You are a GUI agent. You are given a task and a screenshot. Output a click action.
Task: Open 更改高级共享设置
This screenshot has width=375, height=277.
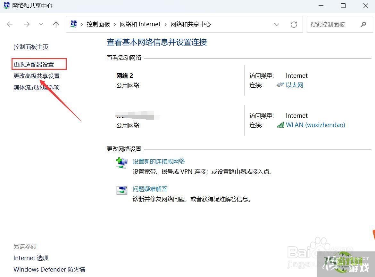point(37,76)
